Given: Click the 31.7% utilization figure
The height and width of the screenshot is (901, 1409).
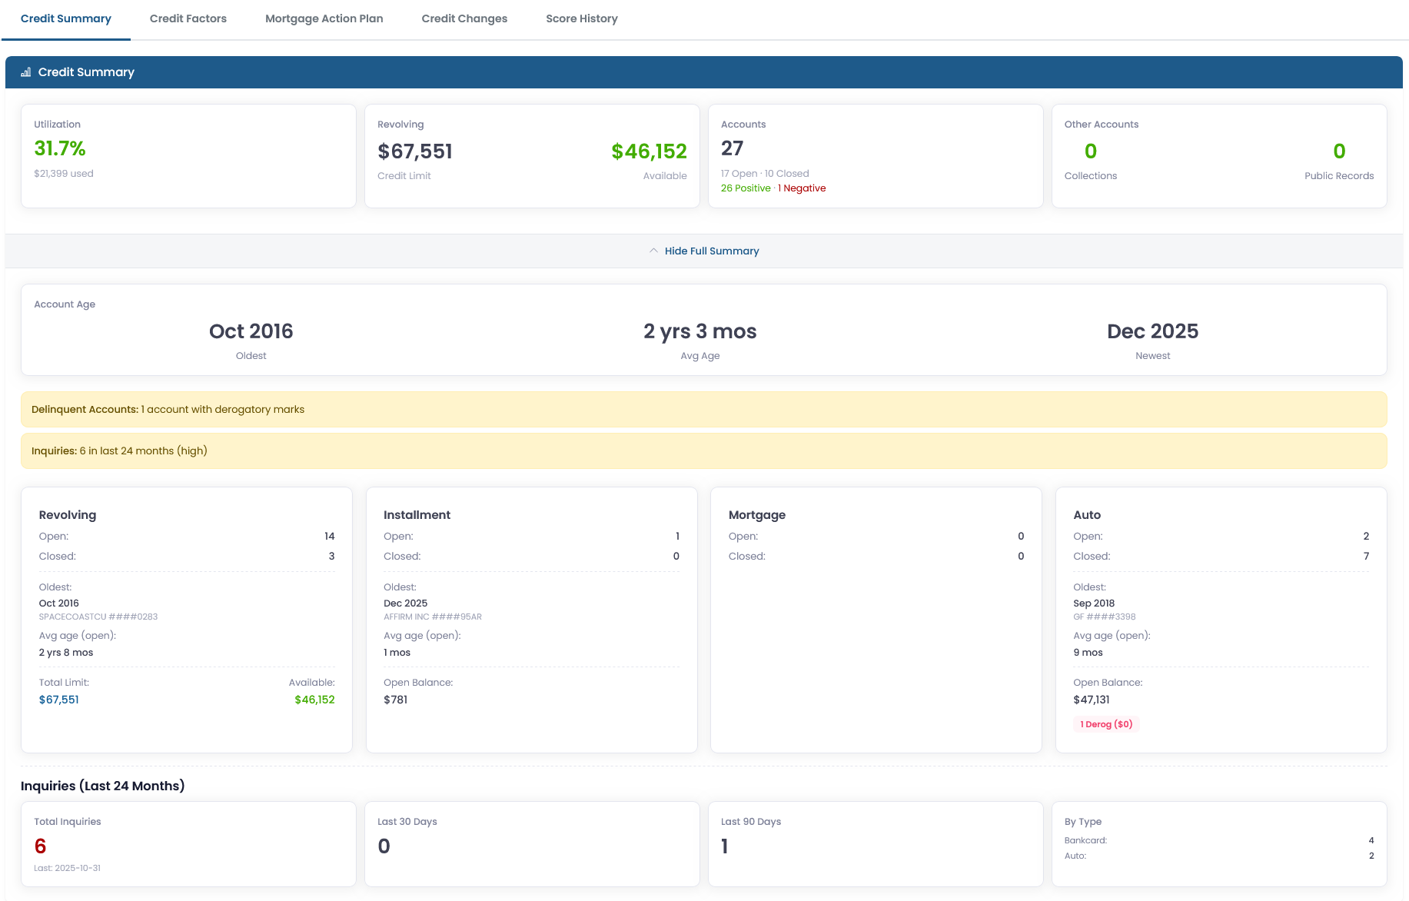Looking at the screenshot, I should (59, 148).
